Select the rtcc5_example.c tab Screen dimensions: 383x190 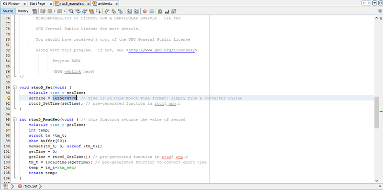pyautogui.click(x=72, y=4)
